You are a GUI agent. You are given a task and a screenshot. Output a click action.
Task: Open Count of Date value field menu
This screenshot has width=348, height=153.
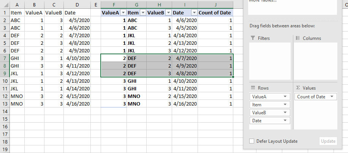(x=332, y=97)
